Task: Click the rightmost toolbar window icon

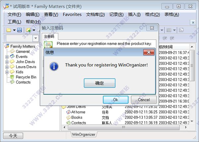Action: click(x=181, y=30)
